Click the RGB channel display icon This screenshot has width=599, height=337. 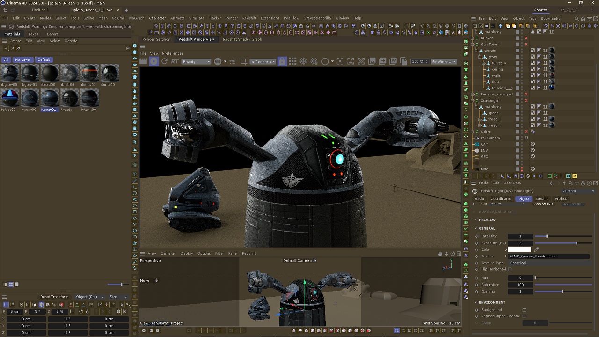click(x=218, y=62)
